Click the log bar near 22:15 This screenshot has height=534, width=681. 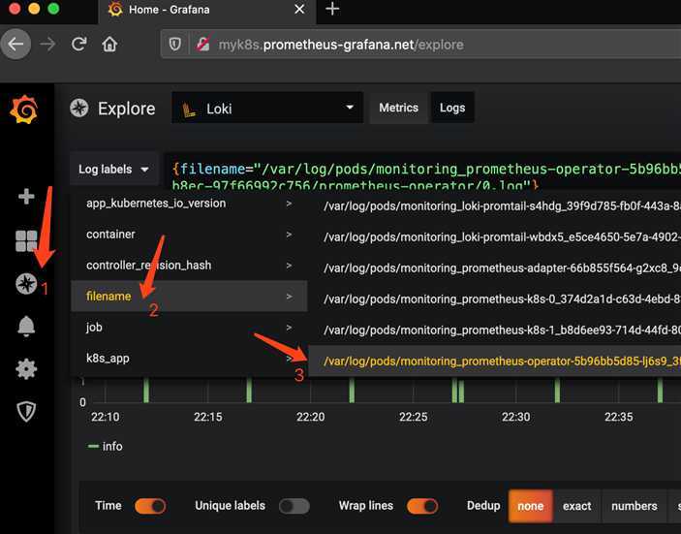click(x=249, y=391)
